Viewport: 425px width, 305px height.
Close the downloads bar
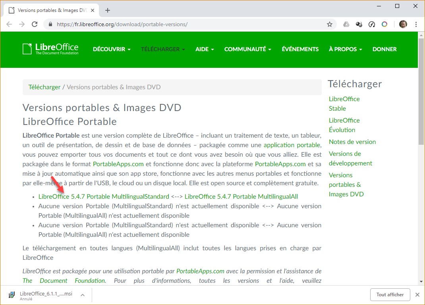417,295
